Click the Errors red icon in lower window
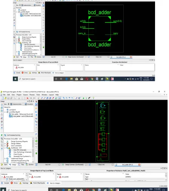Screen dimensions: 169x191 (x=12, y=183)
